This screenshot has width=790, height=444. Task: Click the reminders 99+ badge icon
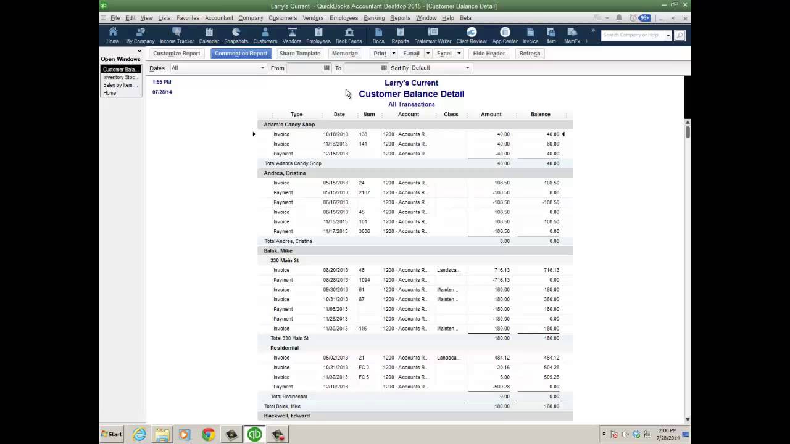click(644, 18)
